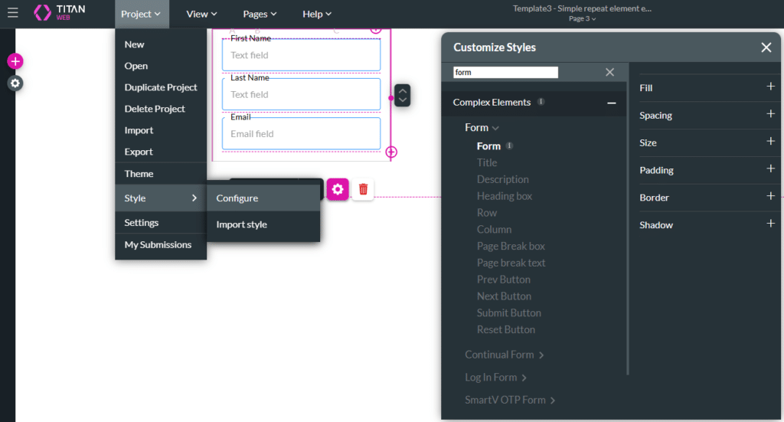This screenshot has height=422, width=784.
Task: Select Submit Button in the form tree
Action: [508, 312]
